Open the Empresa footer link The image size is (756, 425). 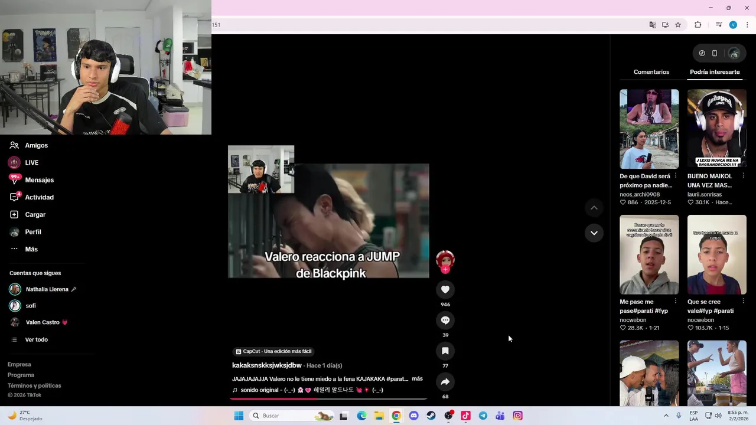click(x=19, y=364)
